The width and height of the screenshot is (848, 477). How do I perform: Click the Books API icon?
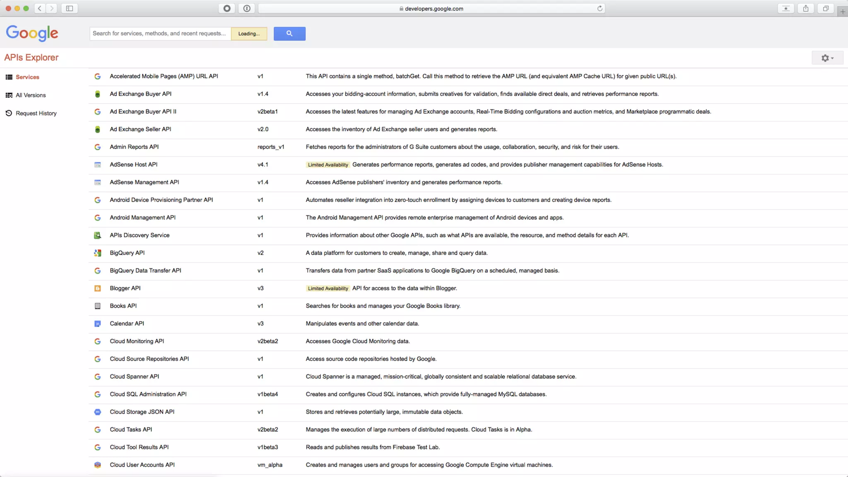pyautogui.click(x=98, y=306)
